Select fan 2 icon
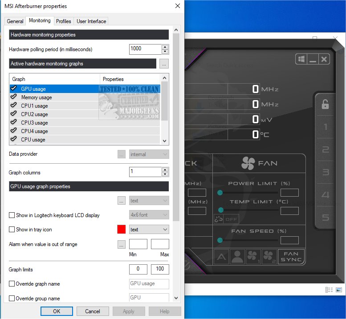 (x=269, y=257)
